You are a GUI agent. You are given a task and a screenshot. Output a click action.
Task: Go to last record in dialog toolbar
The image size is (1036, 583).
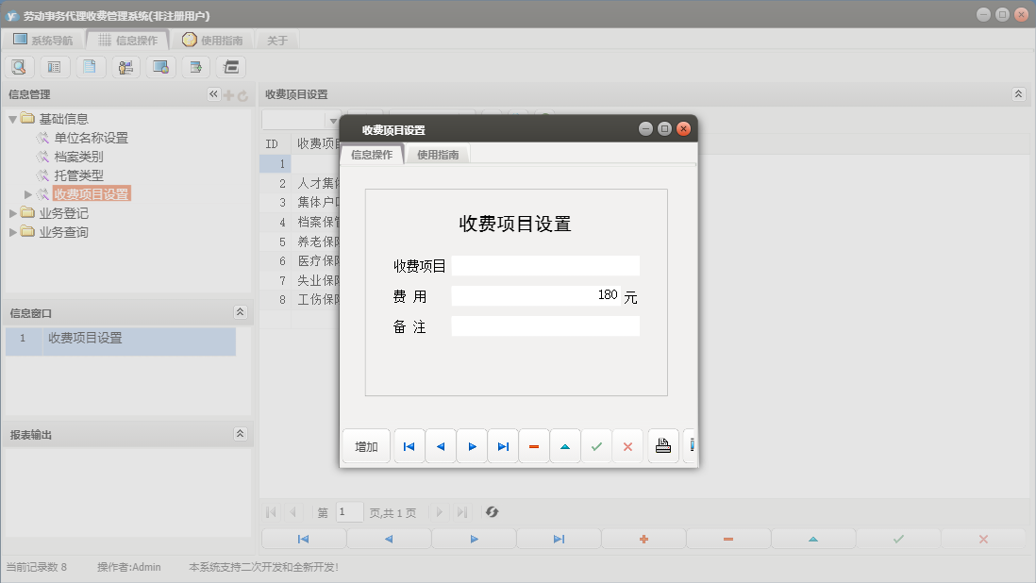[x=503, y=446]
